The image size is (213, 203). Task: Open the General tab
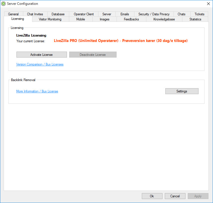pos(13,14)
